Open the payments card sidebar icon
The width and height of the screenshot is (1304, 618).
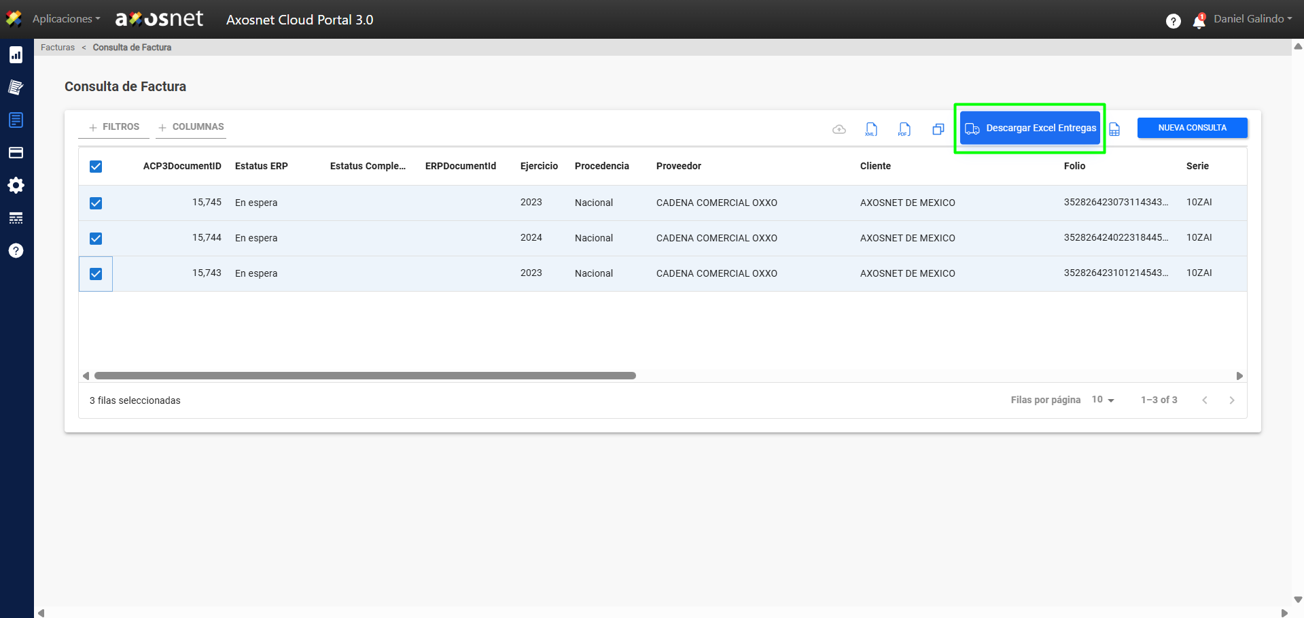(16, 153)
